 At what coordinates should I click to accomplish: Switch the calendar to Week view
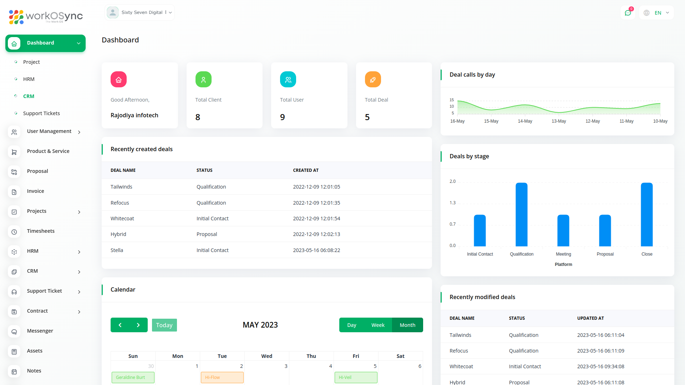[x=378, y=325]
